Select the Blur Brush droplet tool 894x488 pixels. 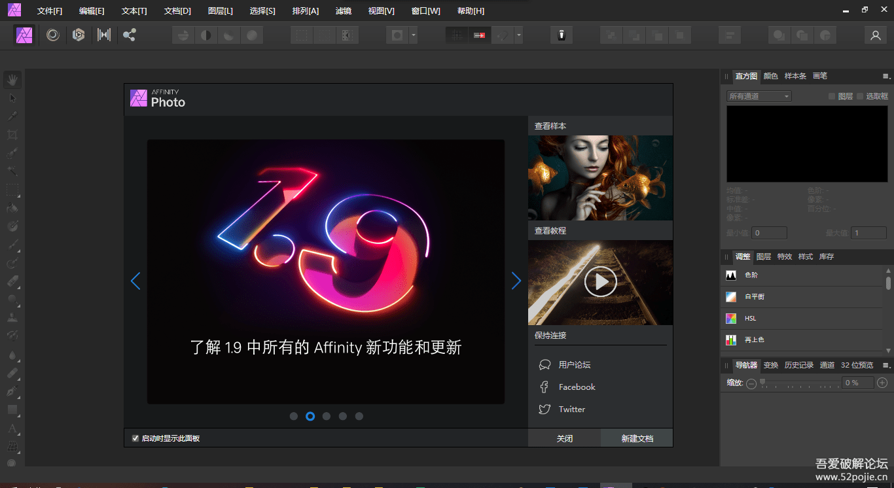coord(12,355)
